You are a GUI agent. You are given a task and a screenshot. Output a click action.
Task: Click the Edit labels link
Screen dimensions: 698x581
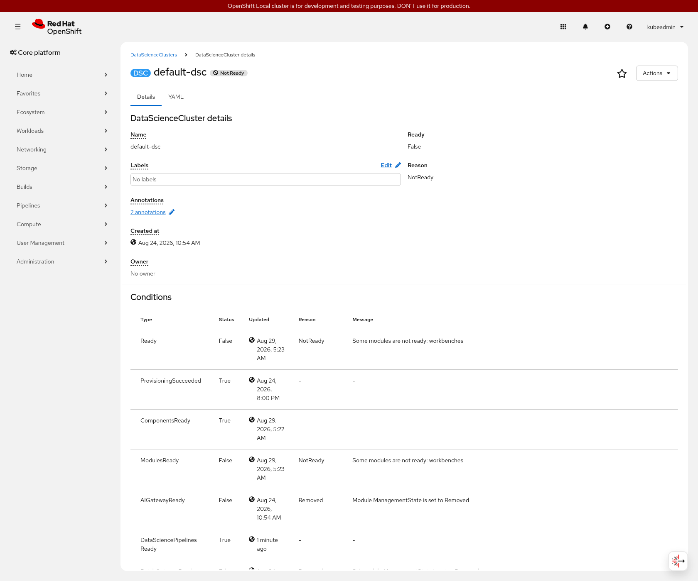(x=386, y=165)
